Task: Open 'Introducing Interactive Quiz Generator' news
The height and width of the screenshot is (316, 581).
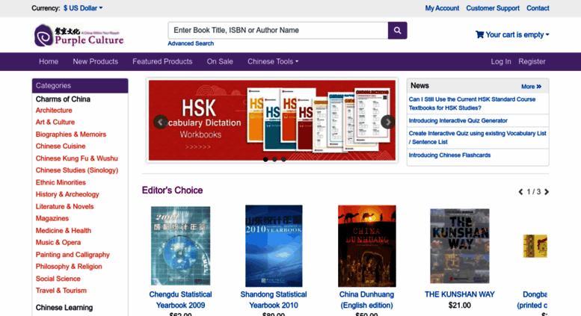Action: tap(458, 120)
